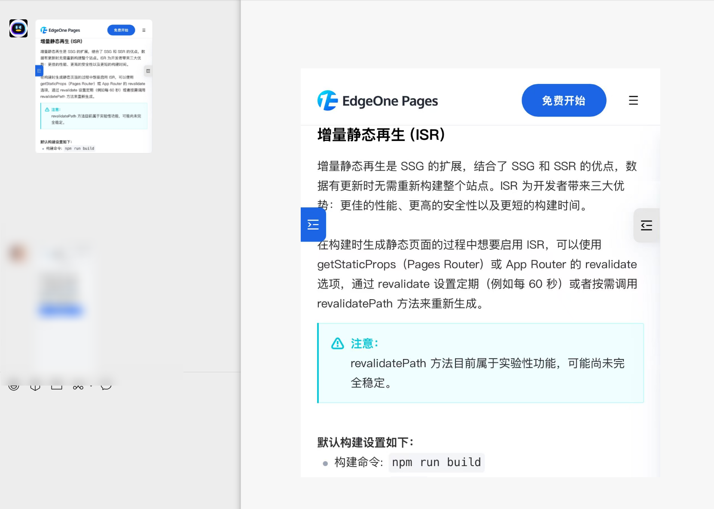The height and width of the screenshot is (509, 714).
Task: Open the emoji picker in chat toolbar
Action: [x=14, y=386]
